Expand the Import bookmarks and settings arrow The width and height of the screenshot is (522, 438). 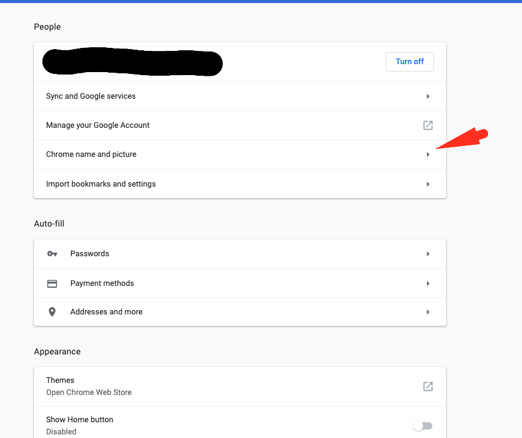point(427,184)
